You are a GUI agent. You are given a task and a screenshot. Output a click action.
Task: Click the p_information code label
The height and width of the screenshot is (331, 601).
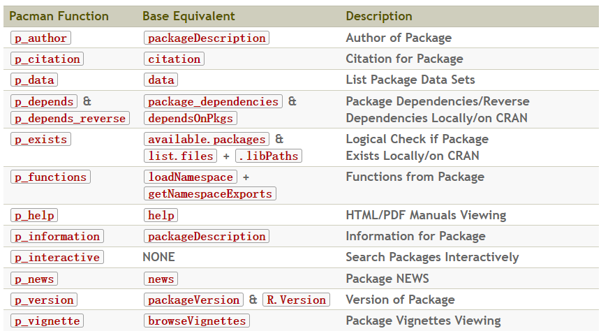click(x=57, y=236)
